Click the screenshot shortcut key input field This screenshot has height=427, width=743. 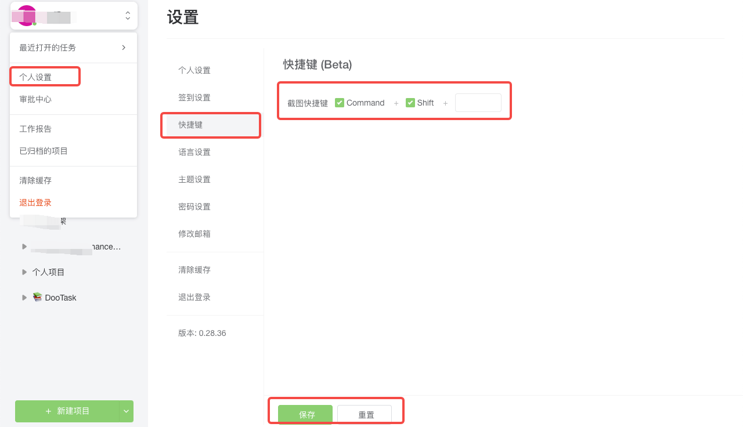point(478,102)
